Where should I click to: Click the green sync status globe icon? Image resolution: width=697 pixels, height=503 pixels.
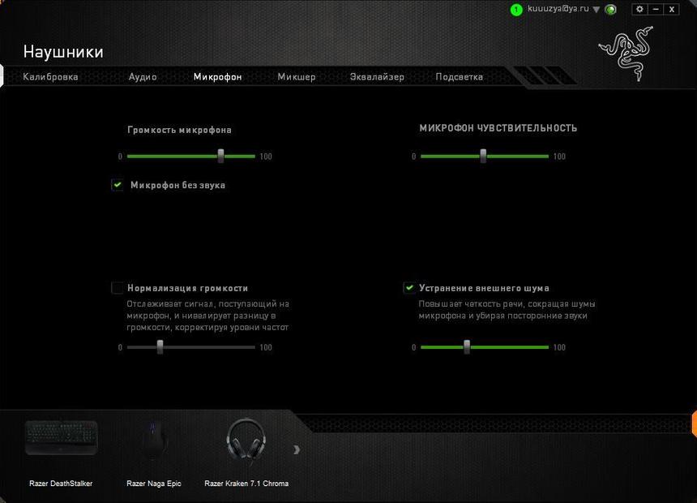pyautogui.click(x=610, y=9)
